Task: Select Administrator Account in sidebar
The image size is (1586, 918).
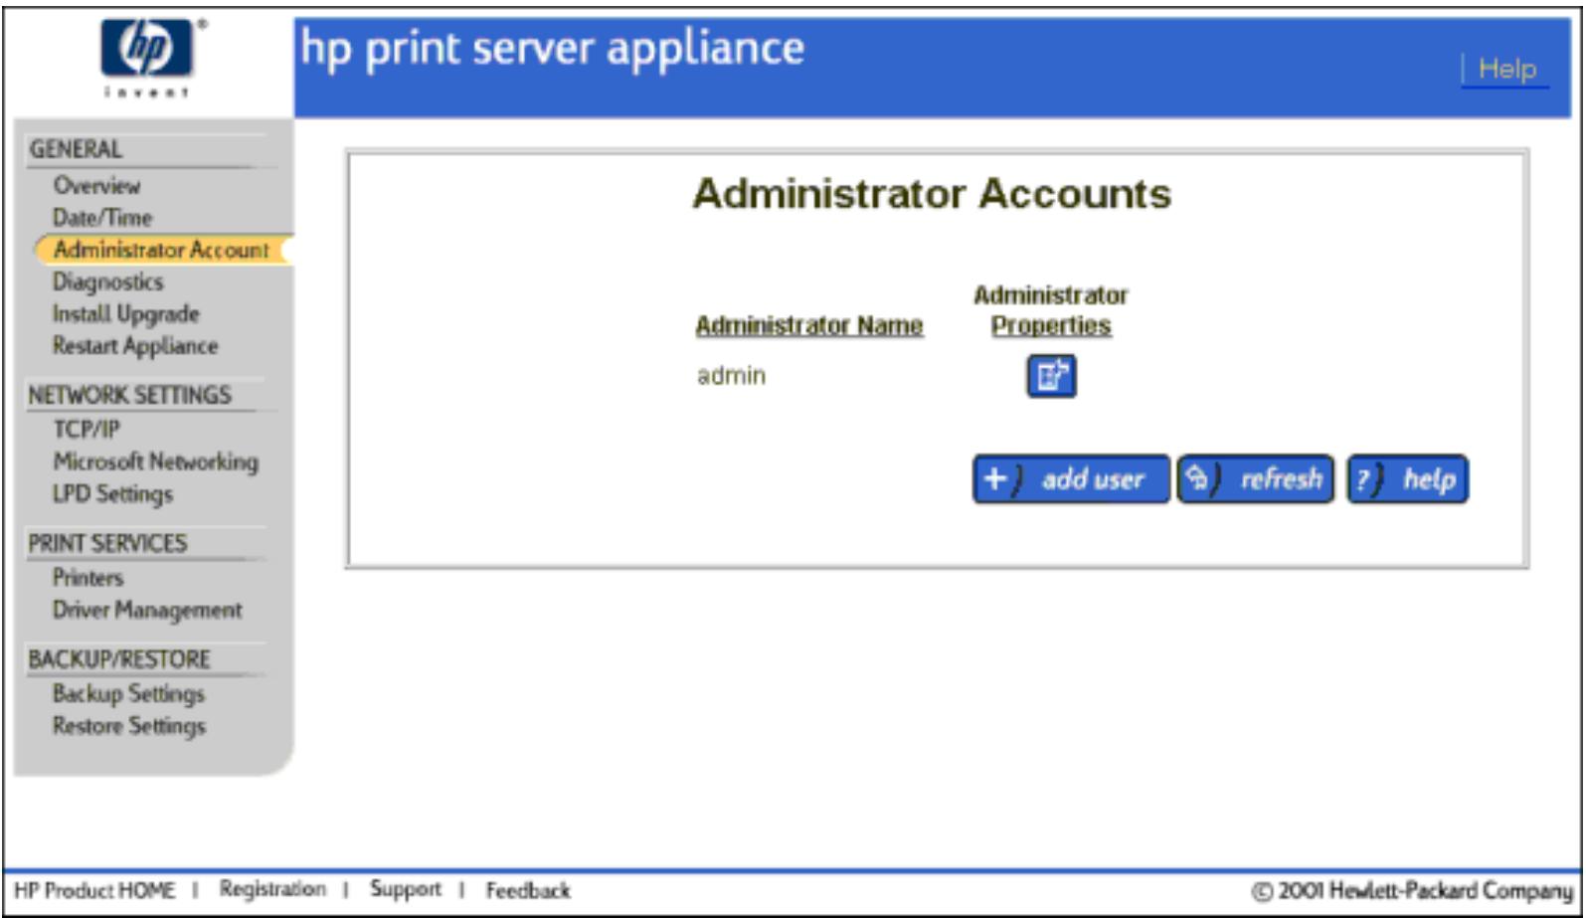Action: [161, 250]
